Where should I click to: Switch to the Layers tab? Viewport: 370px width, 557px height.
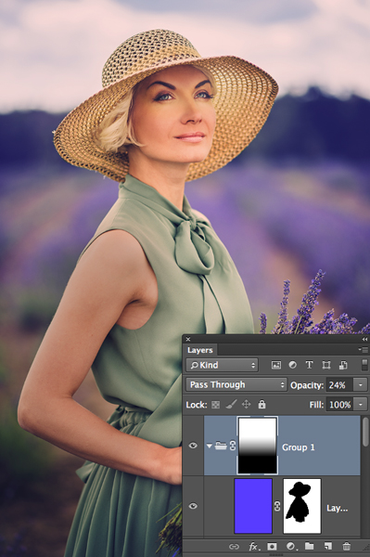[x=200, y=350]
